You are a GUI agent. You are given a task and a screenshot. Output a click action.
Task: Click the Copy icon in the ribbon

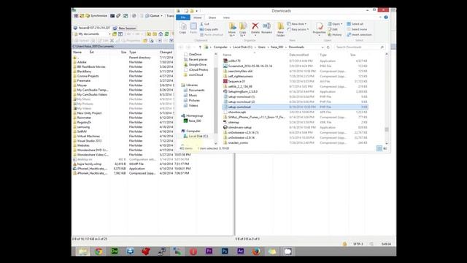pyautogui.click(x=182, y=28)
